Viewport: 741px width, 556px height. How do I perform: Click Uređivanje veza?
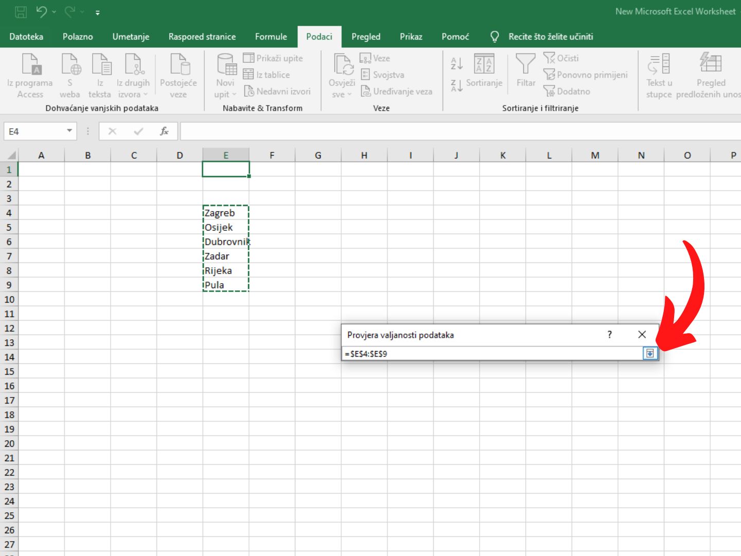pos(396,91)
